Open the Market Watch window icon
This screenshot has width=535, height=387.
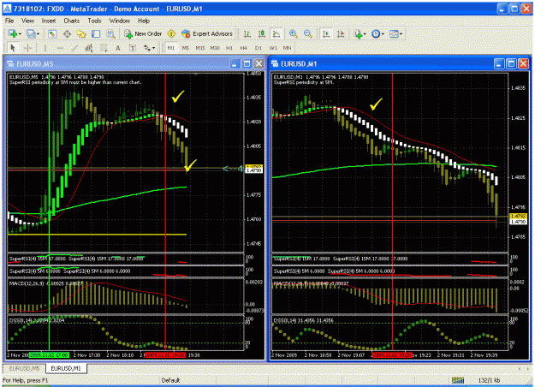[x=52, y=33]
